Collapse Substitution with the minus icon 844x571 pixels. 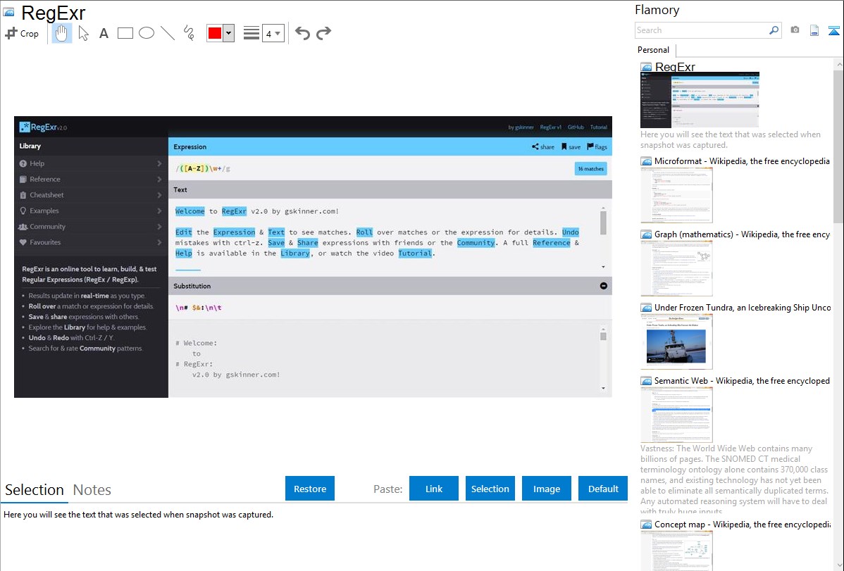click(603, 286)
